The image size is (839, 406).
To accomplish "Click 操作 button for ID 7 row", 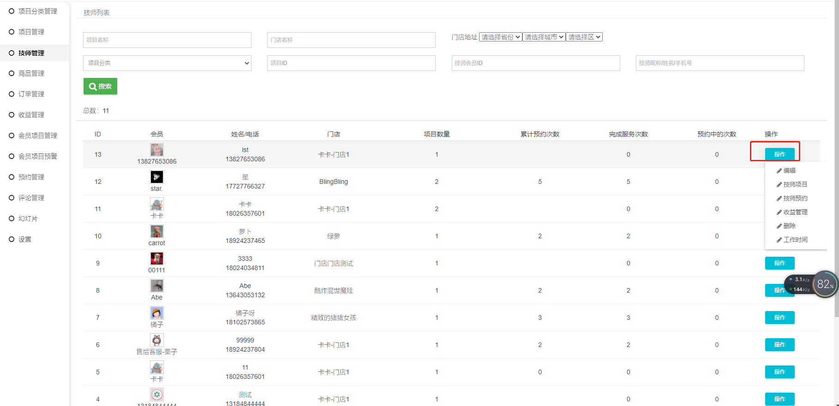I will [x=779, y=318].
